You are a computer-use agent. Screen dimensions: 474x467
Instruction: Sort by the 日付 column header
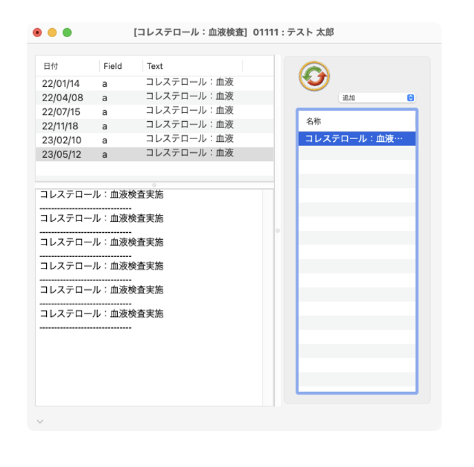[x=67, y=66]
